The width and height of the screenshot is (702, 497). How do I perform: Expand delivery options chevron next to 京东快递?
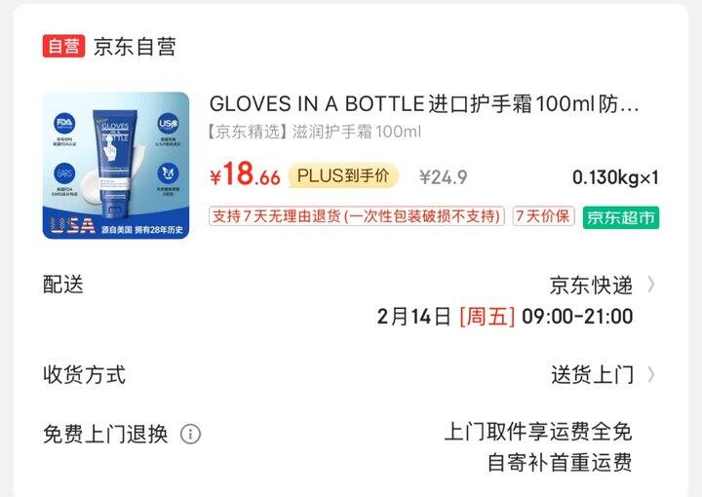(651, 285)
